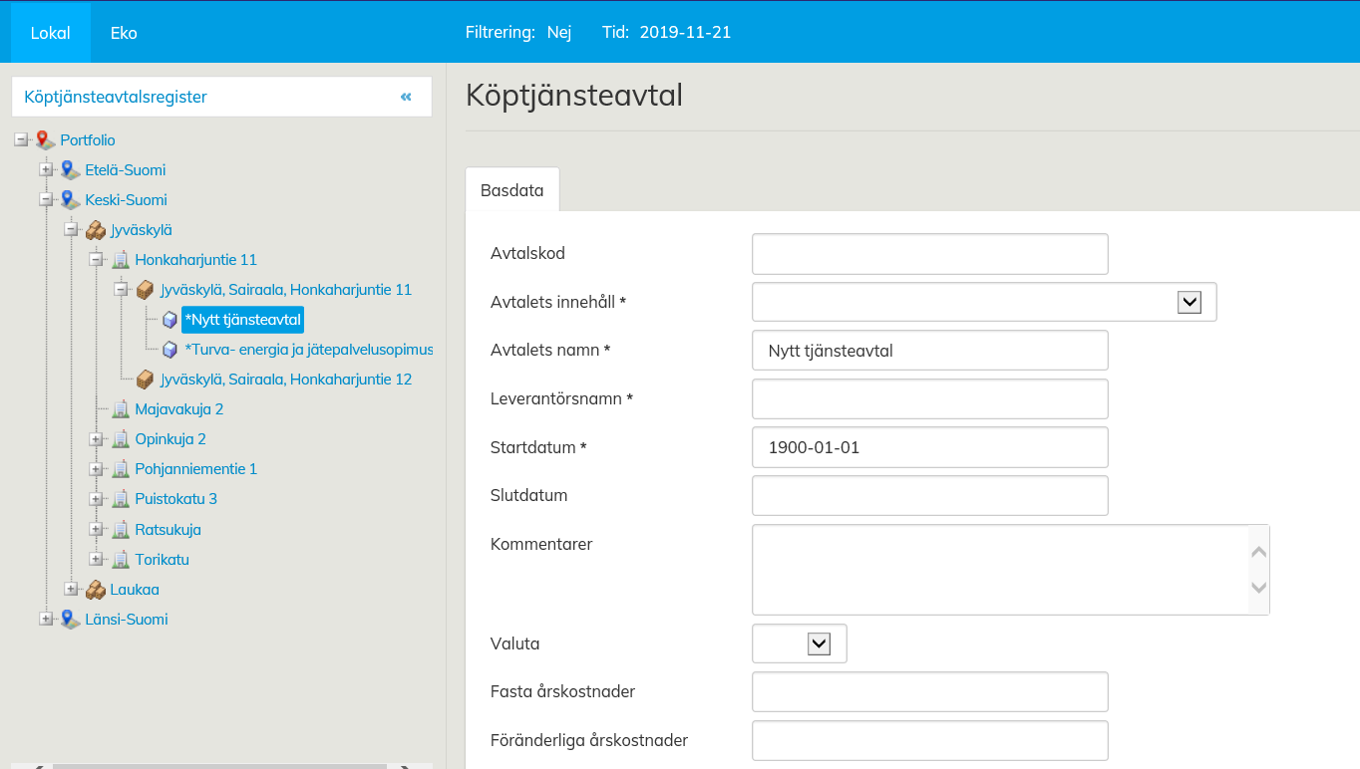Select the Basdata tab
This screenshot has width=1360, height=769.
coord(512,190)
